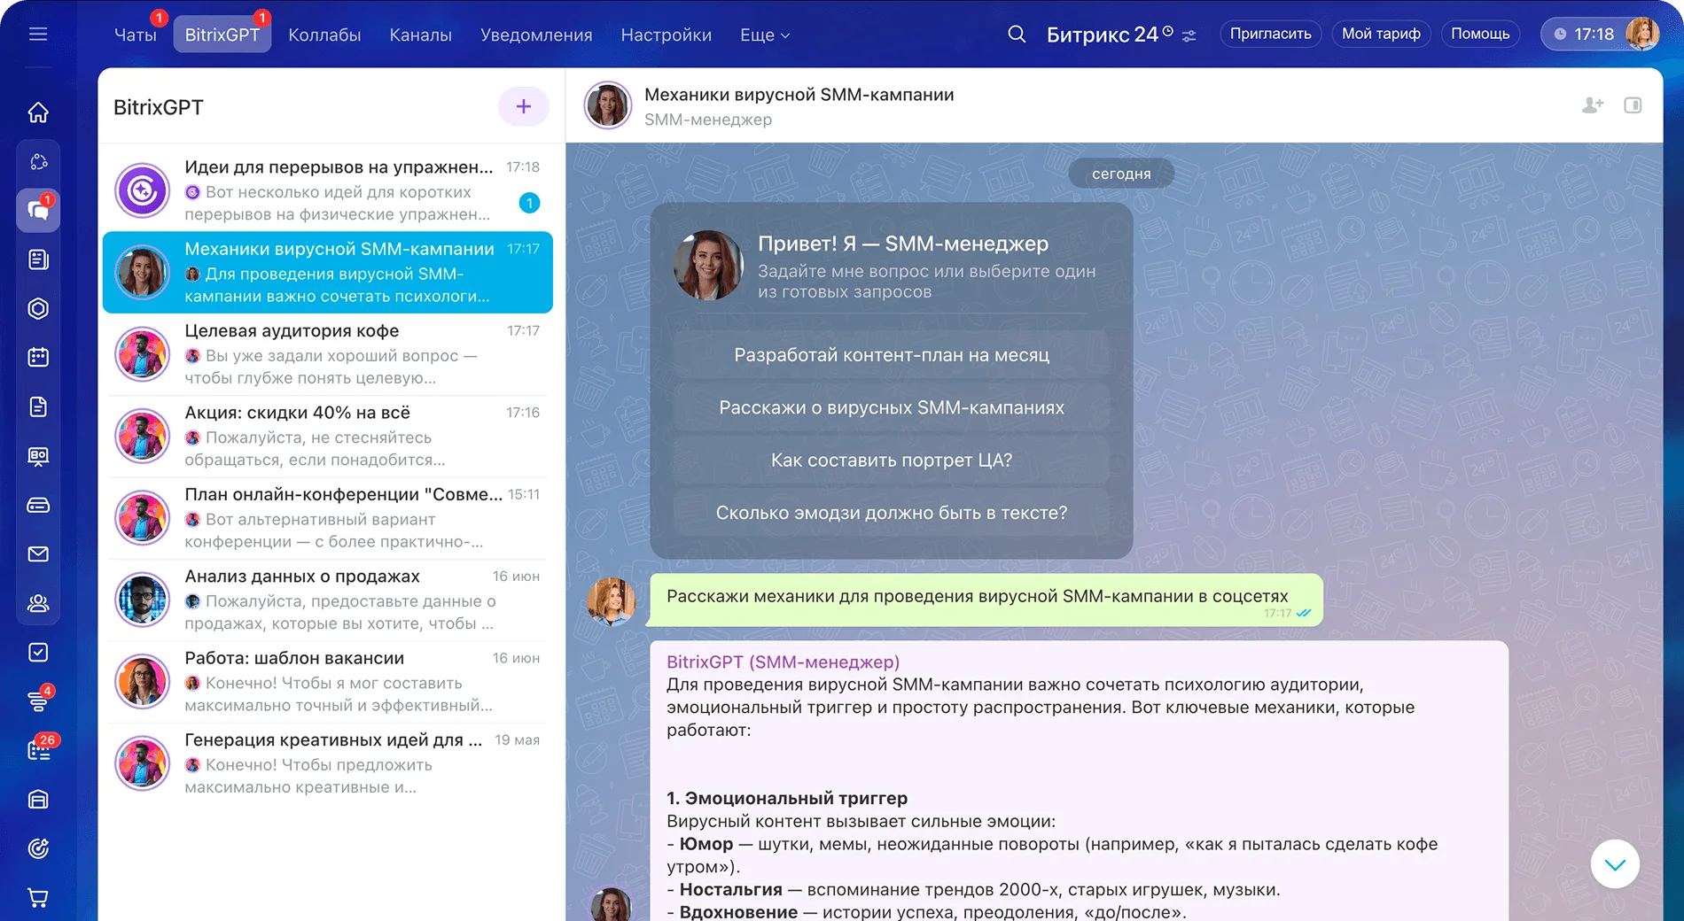
Task: Open the monitor boards icon in sidebar
Action: pos(38,456)
